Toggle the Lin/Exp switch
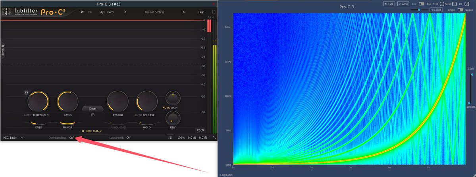The image size is (476, 177). (x=421, y=4)
